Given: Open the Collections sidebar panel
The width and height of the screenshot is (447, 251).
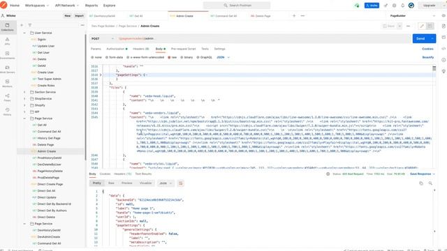Looking at the screenshot, I should click(7, 27).
